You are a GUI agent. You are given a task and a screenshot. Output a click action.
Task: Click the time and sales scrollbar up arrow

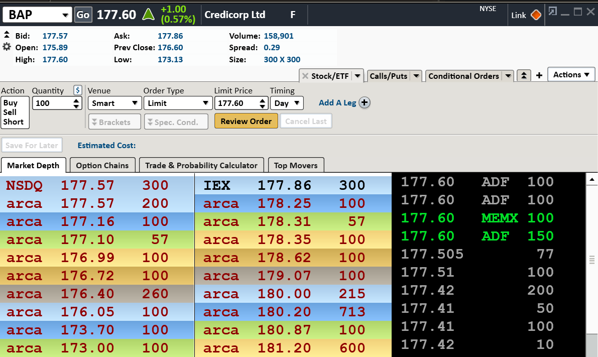point(592,179)
